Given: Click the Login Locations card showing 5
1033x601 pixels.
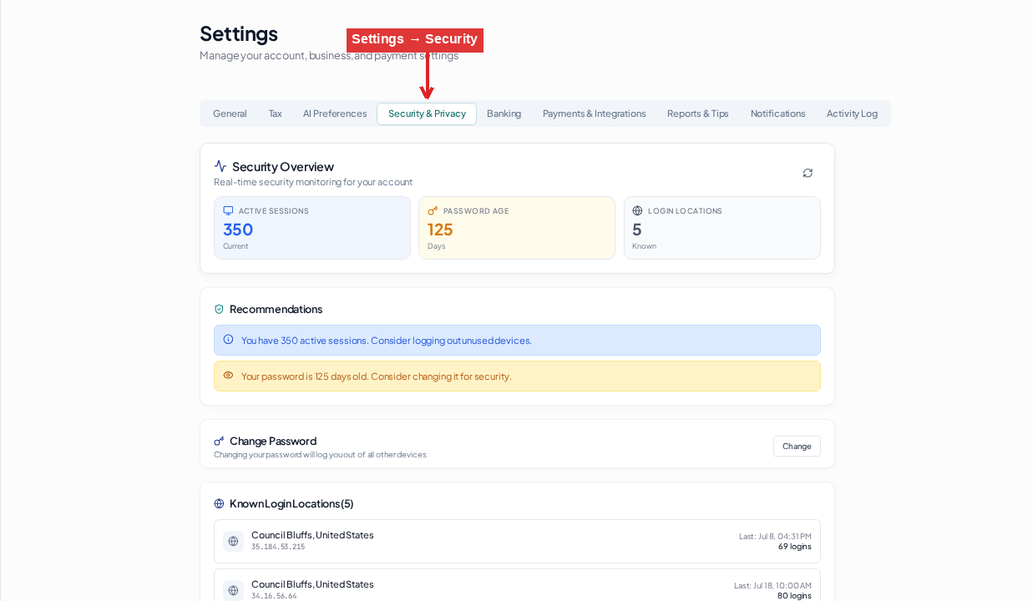Looking at the screenshot, I should click(x=722, y=228).
